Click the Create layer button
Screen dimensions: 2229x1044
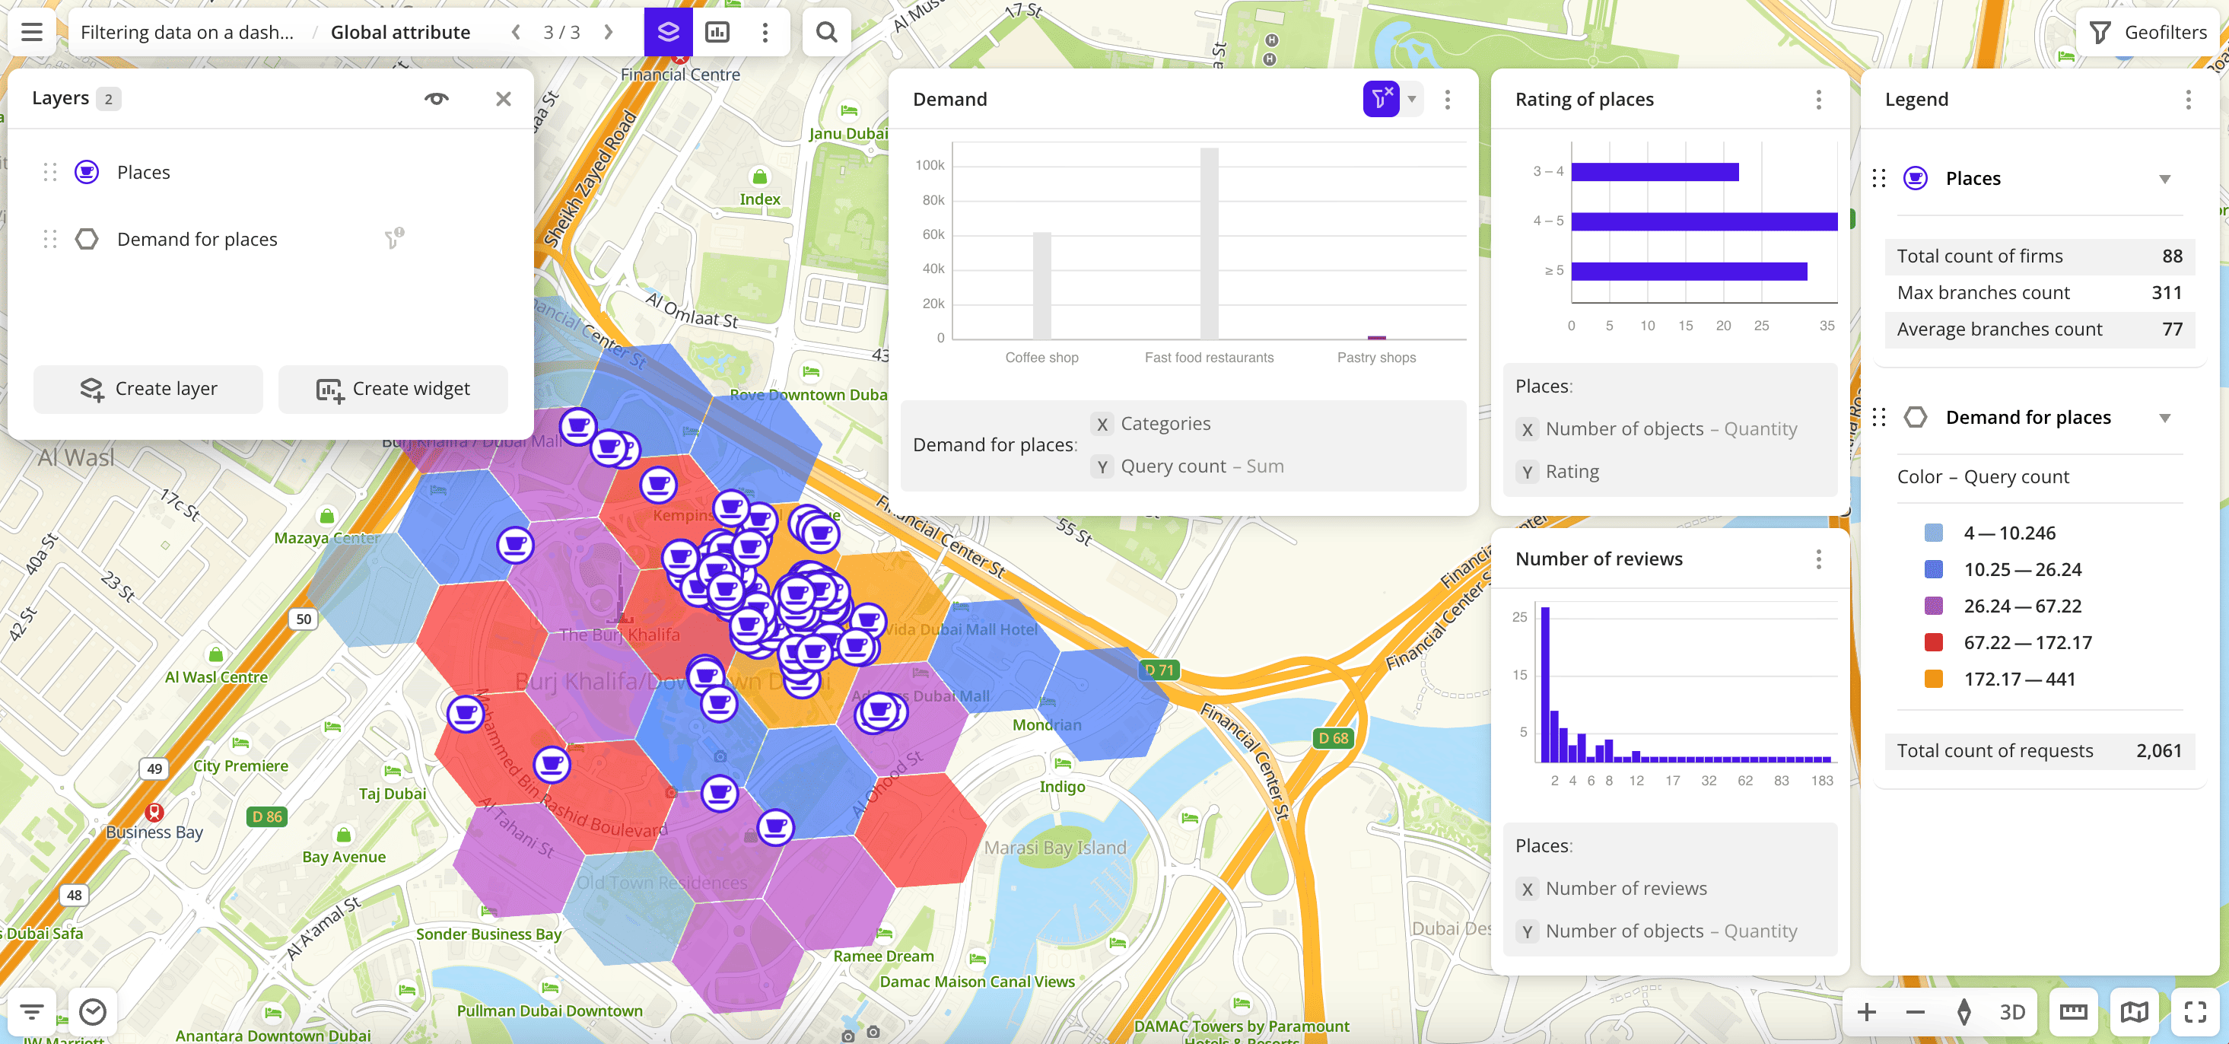pos(148,389)
